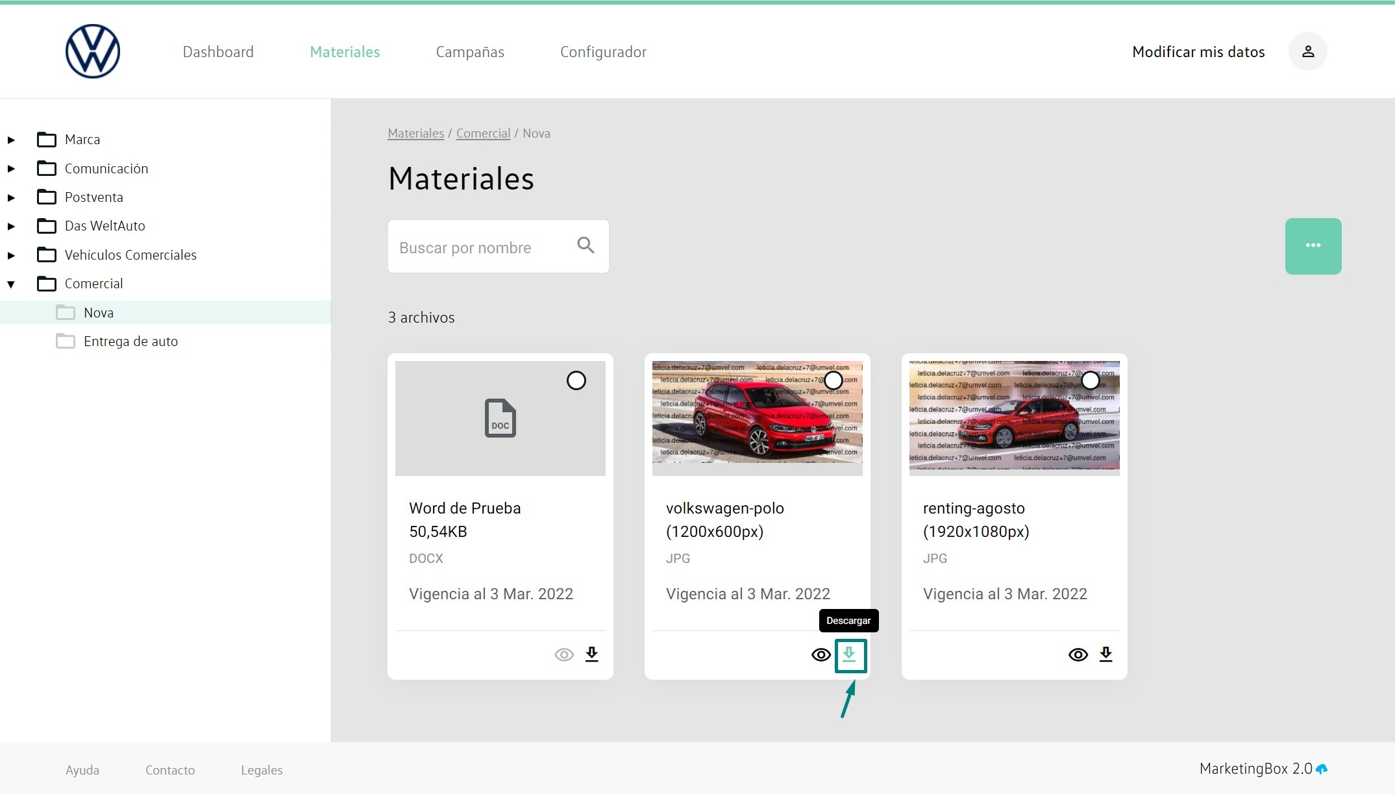This screenshot has width=1395, height=794.
Task: Download the renting-agosto image
Action: [1105, 654]
